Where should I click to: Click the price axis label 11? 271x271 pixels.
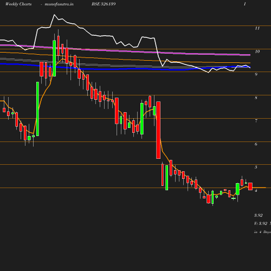(257, 28)
